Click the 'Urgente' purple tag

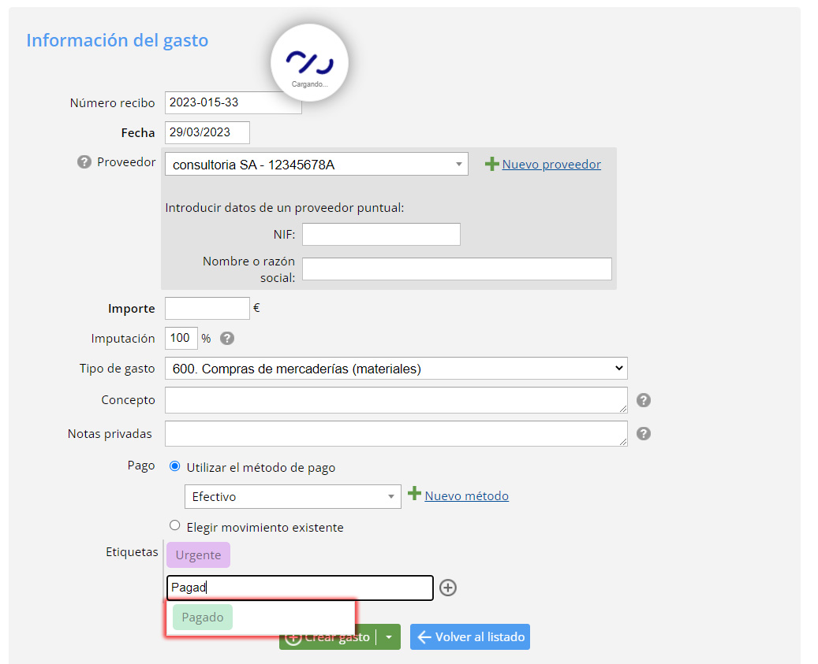(x=198, y=555)
